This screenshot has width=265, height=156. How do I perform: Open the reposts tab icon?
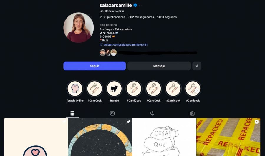point(152,113)
